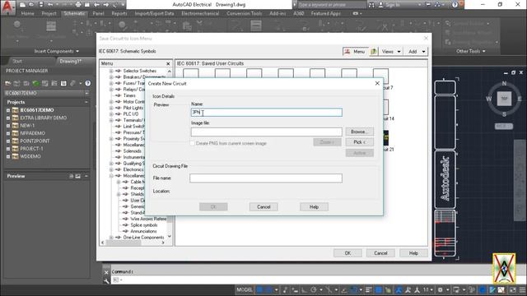The height and width of the screenshot is (296, 527).
Task: Toggle polar tracking in status bar
Action: tap(314, 289)
